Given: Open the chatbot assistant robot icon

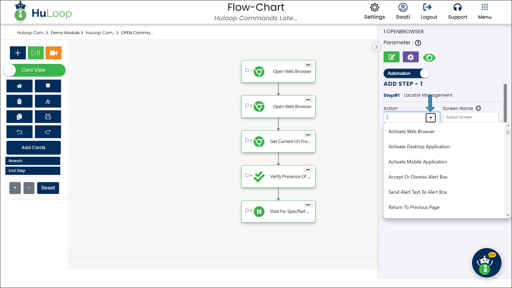Looking at the screenshot, I should [486, 263].
